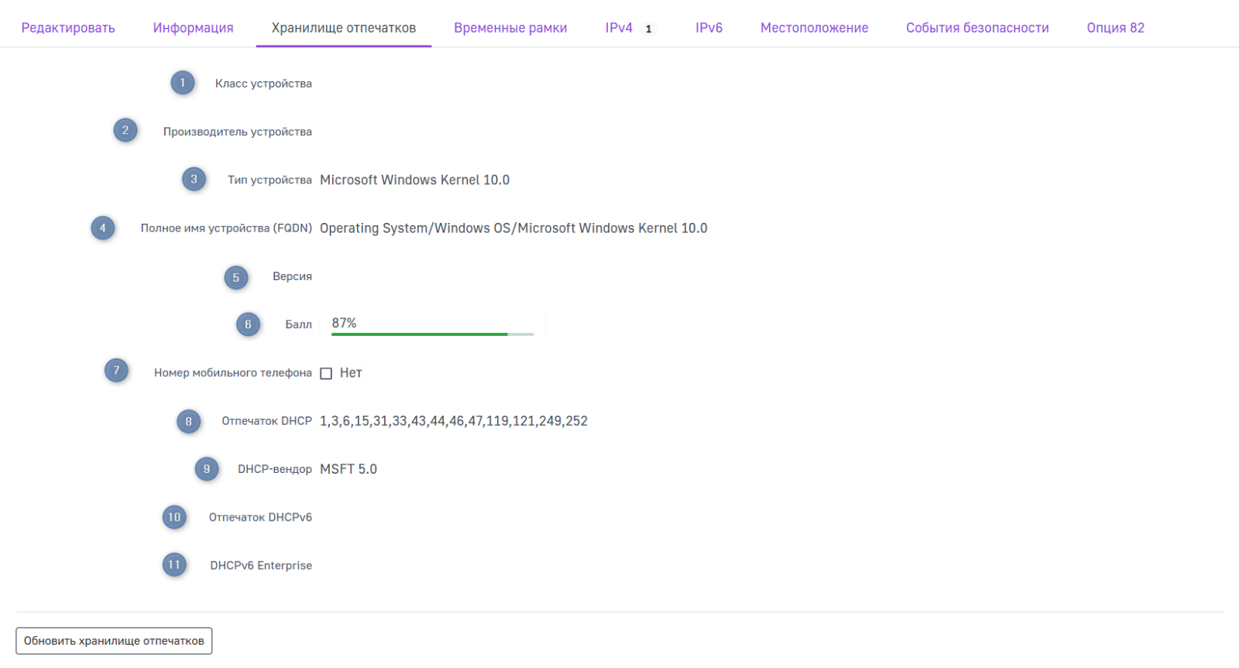Go to the IPv4 tab
Image resolution: width=1239 pixels, height=668 pixels.
[x=619, y=28]
